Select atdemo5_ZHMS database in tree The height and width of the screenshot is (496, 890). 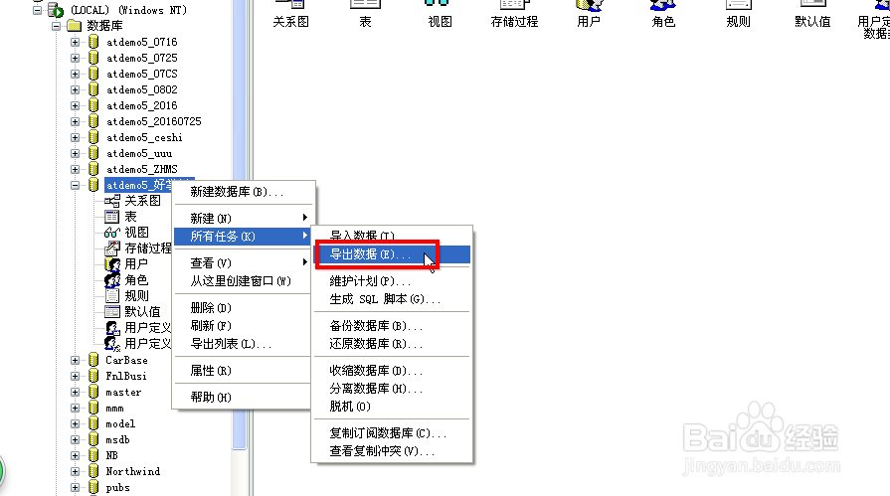tap(142, 169)
